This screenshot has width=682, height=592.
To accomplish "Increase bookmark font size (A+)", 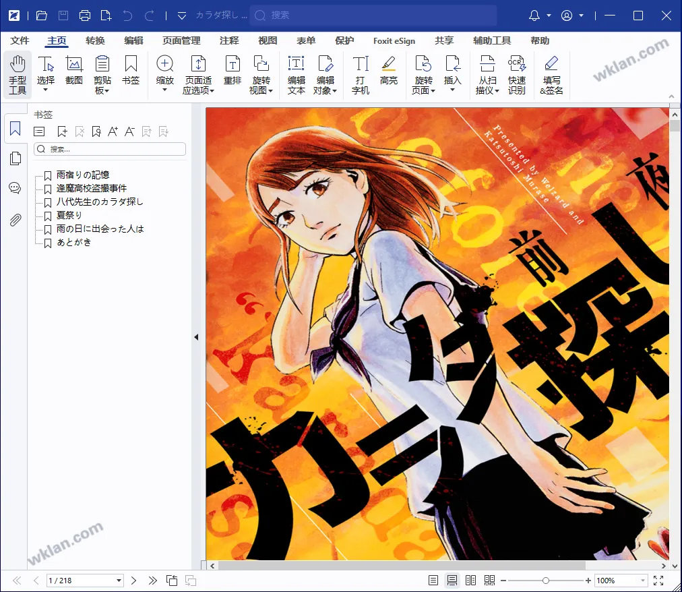I will click(x=113, y=131).
